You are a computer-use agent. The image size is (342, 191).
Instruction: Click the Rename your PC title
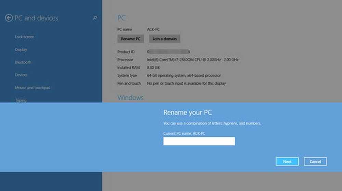pos(187,113)
